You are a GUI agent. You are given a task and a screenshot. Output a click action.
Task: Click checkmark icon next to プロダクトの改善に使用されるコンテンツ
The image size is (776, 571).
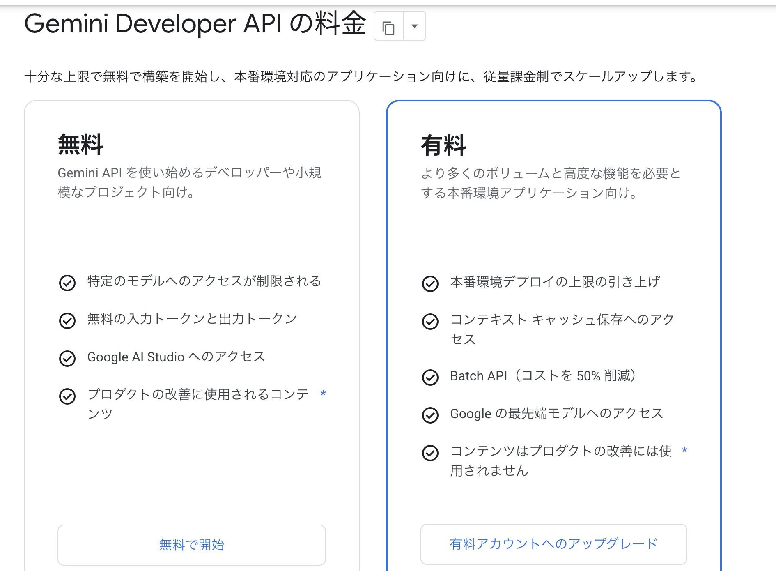67,396
